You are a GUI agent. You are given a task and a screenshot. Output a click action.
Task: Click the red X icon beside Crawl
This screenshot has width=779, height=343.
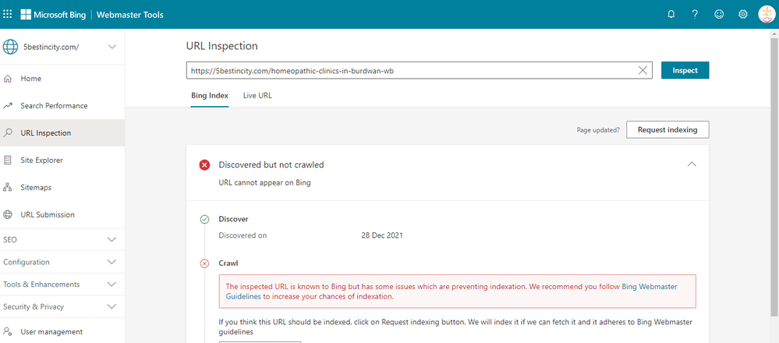[204, 263]
